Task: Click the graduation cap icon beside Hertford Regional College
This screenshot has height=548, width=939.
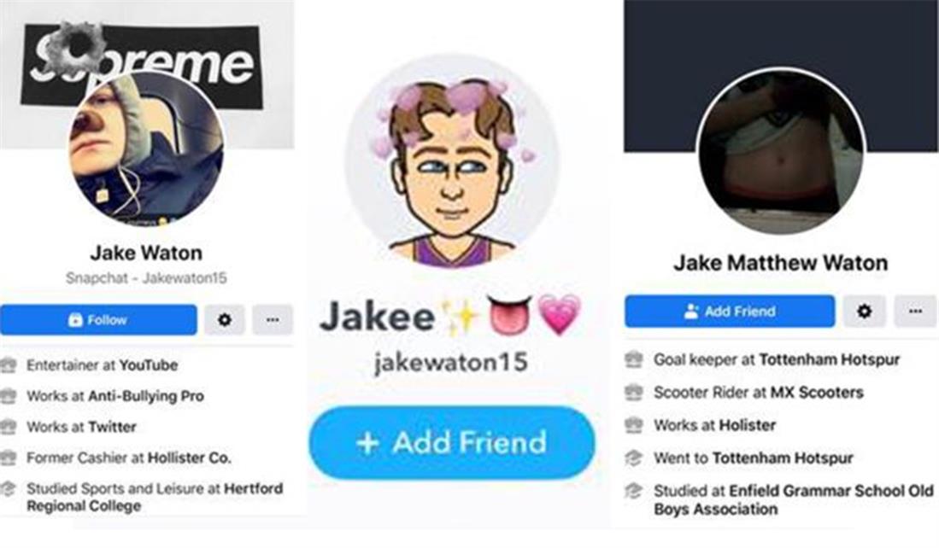Action: coord(9,489)
